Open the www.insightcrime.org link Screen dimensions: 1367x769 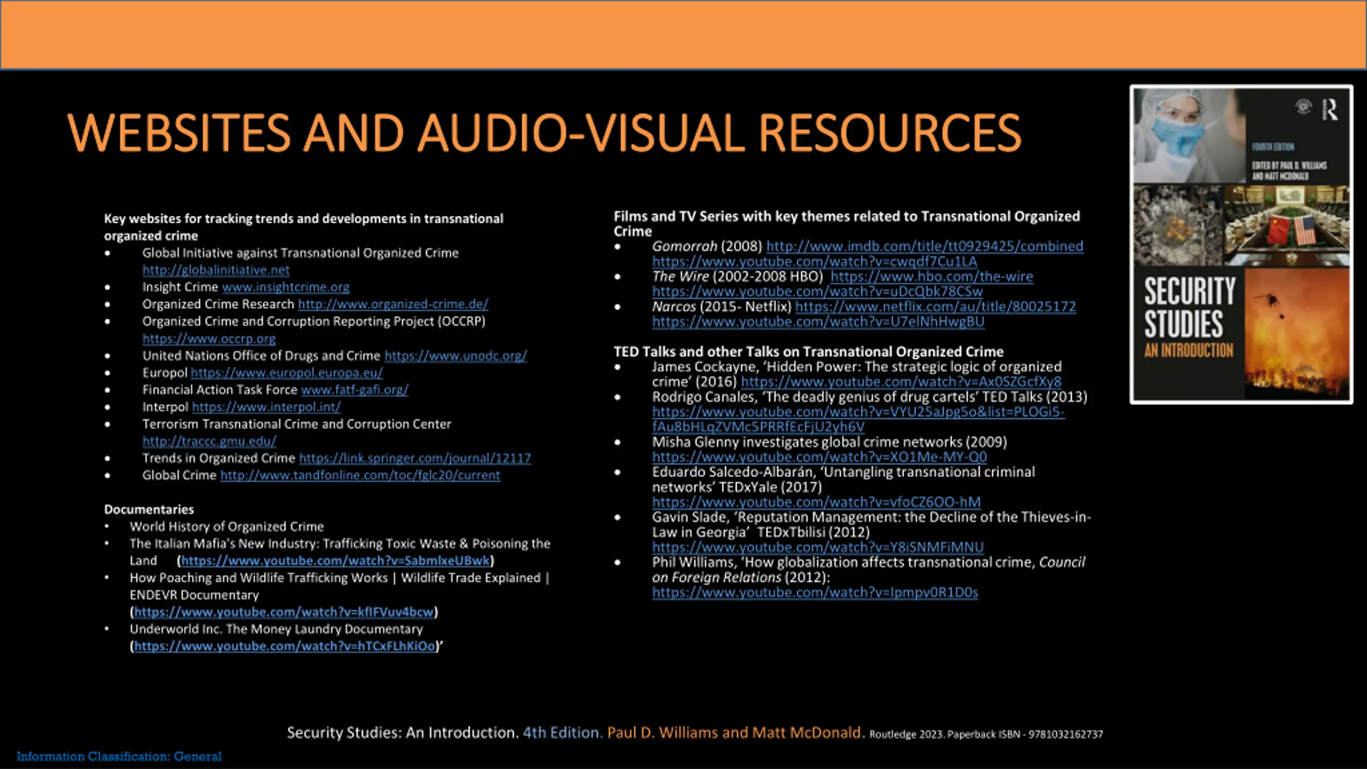286,287
